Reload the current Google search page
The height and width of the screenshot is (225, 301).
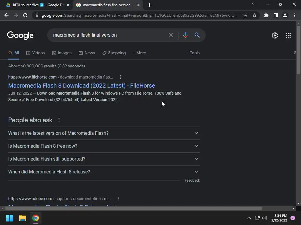pos(25,15)
